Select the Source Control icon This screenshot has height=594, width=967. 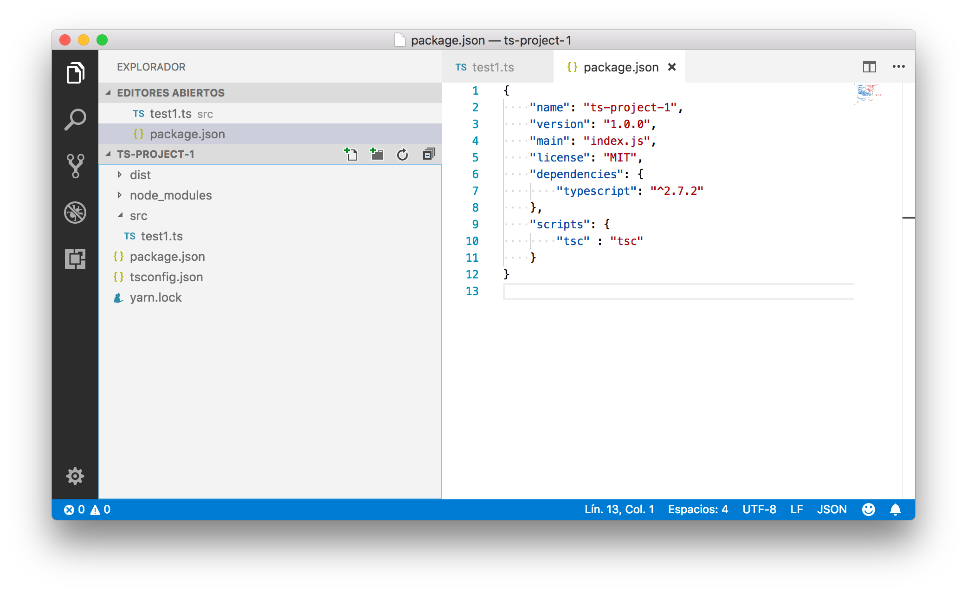75,165
